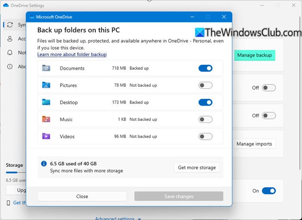Close the OneDrive Settings window
Screen dimensions: 302x220
point(293,6)
